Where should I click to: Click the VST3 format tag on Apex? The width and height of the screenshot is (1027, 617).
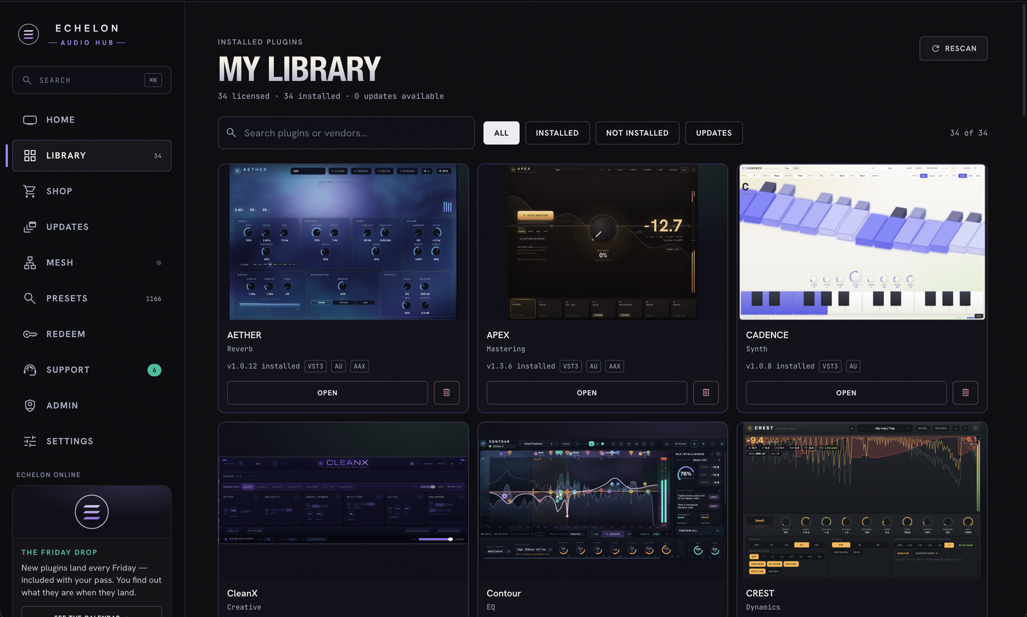(571, 367)
